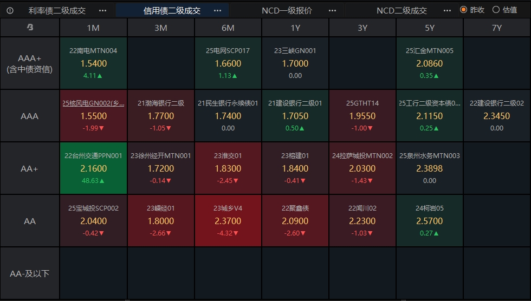This screenshot has width=531, height=301.
Task: Select the 25汇金MTN005 bond cell
Action: [x=429, y=63]
